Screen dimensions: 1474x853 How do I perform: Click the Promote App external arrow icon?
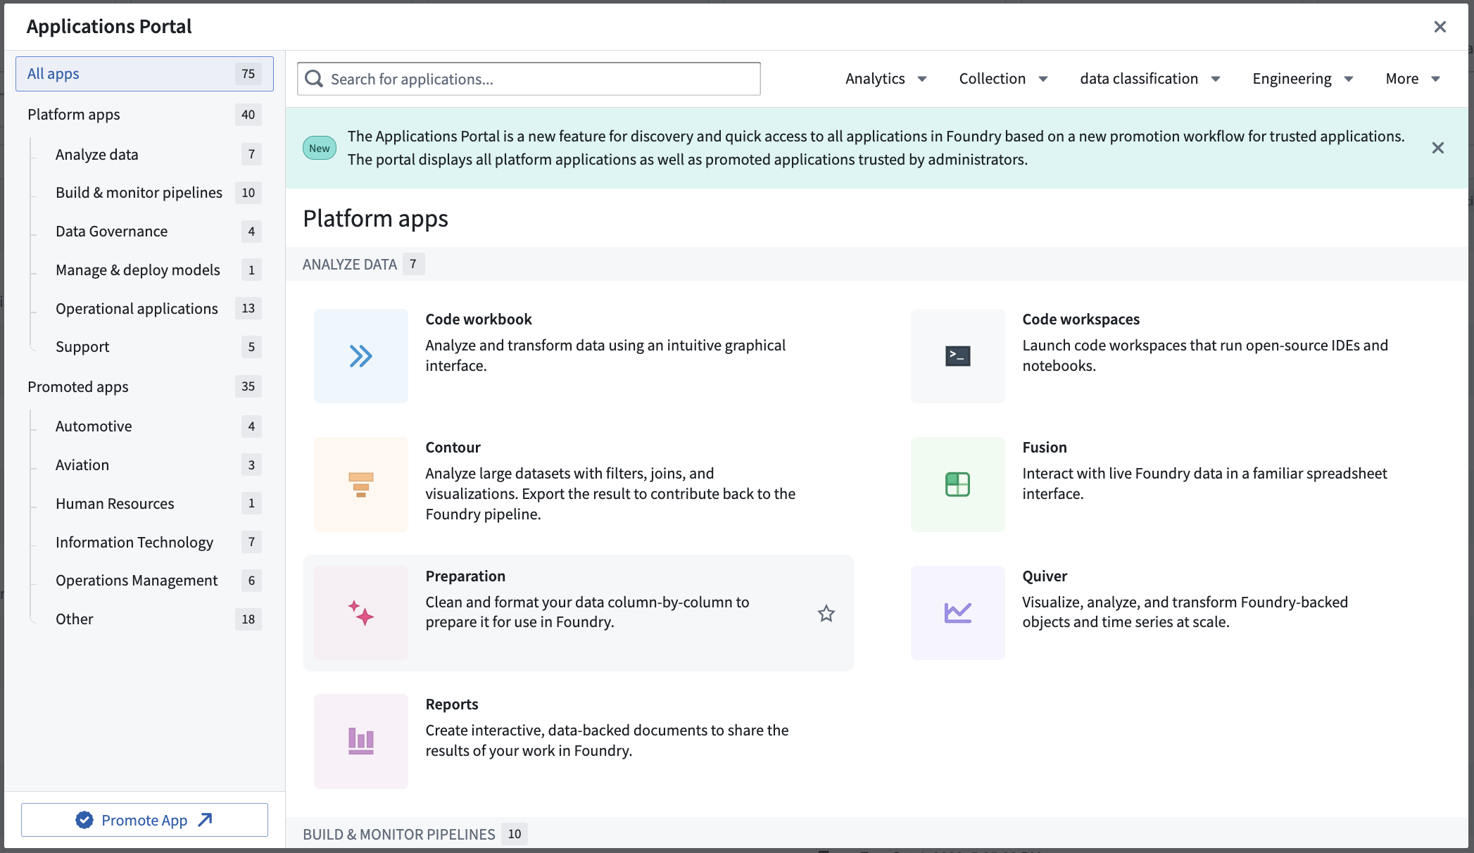[x=205, y=820]
